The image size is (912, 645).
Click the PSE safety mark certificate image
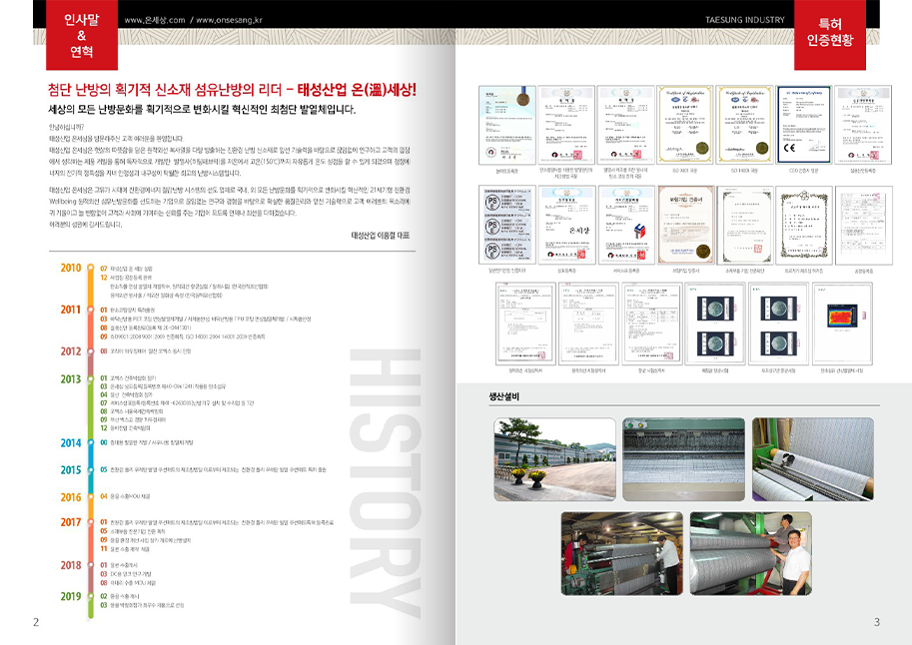click(507, 226)
